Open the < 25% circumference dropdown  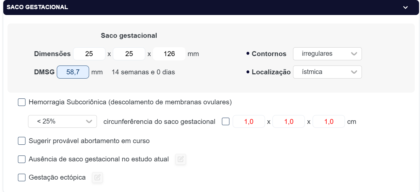pos(62,122)
